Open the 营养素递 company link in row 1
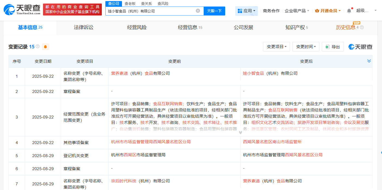Screen dimensions: 382x190 [x=120, y=73]
